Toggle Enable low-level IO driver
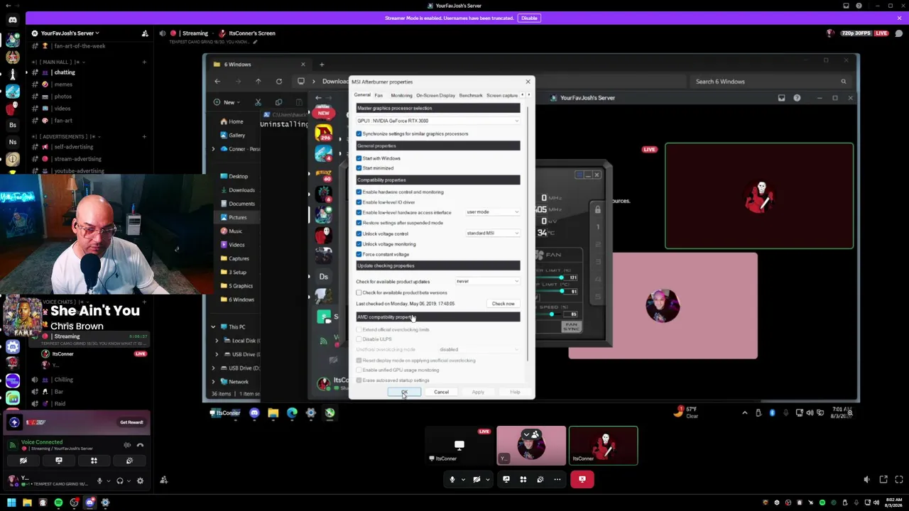909x511 pixels. (359, 202)
